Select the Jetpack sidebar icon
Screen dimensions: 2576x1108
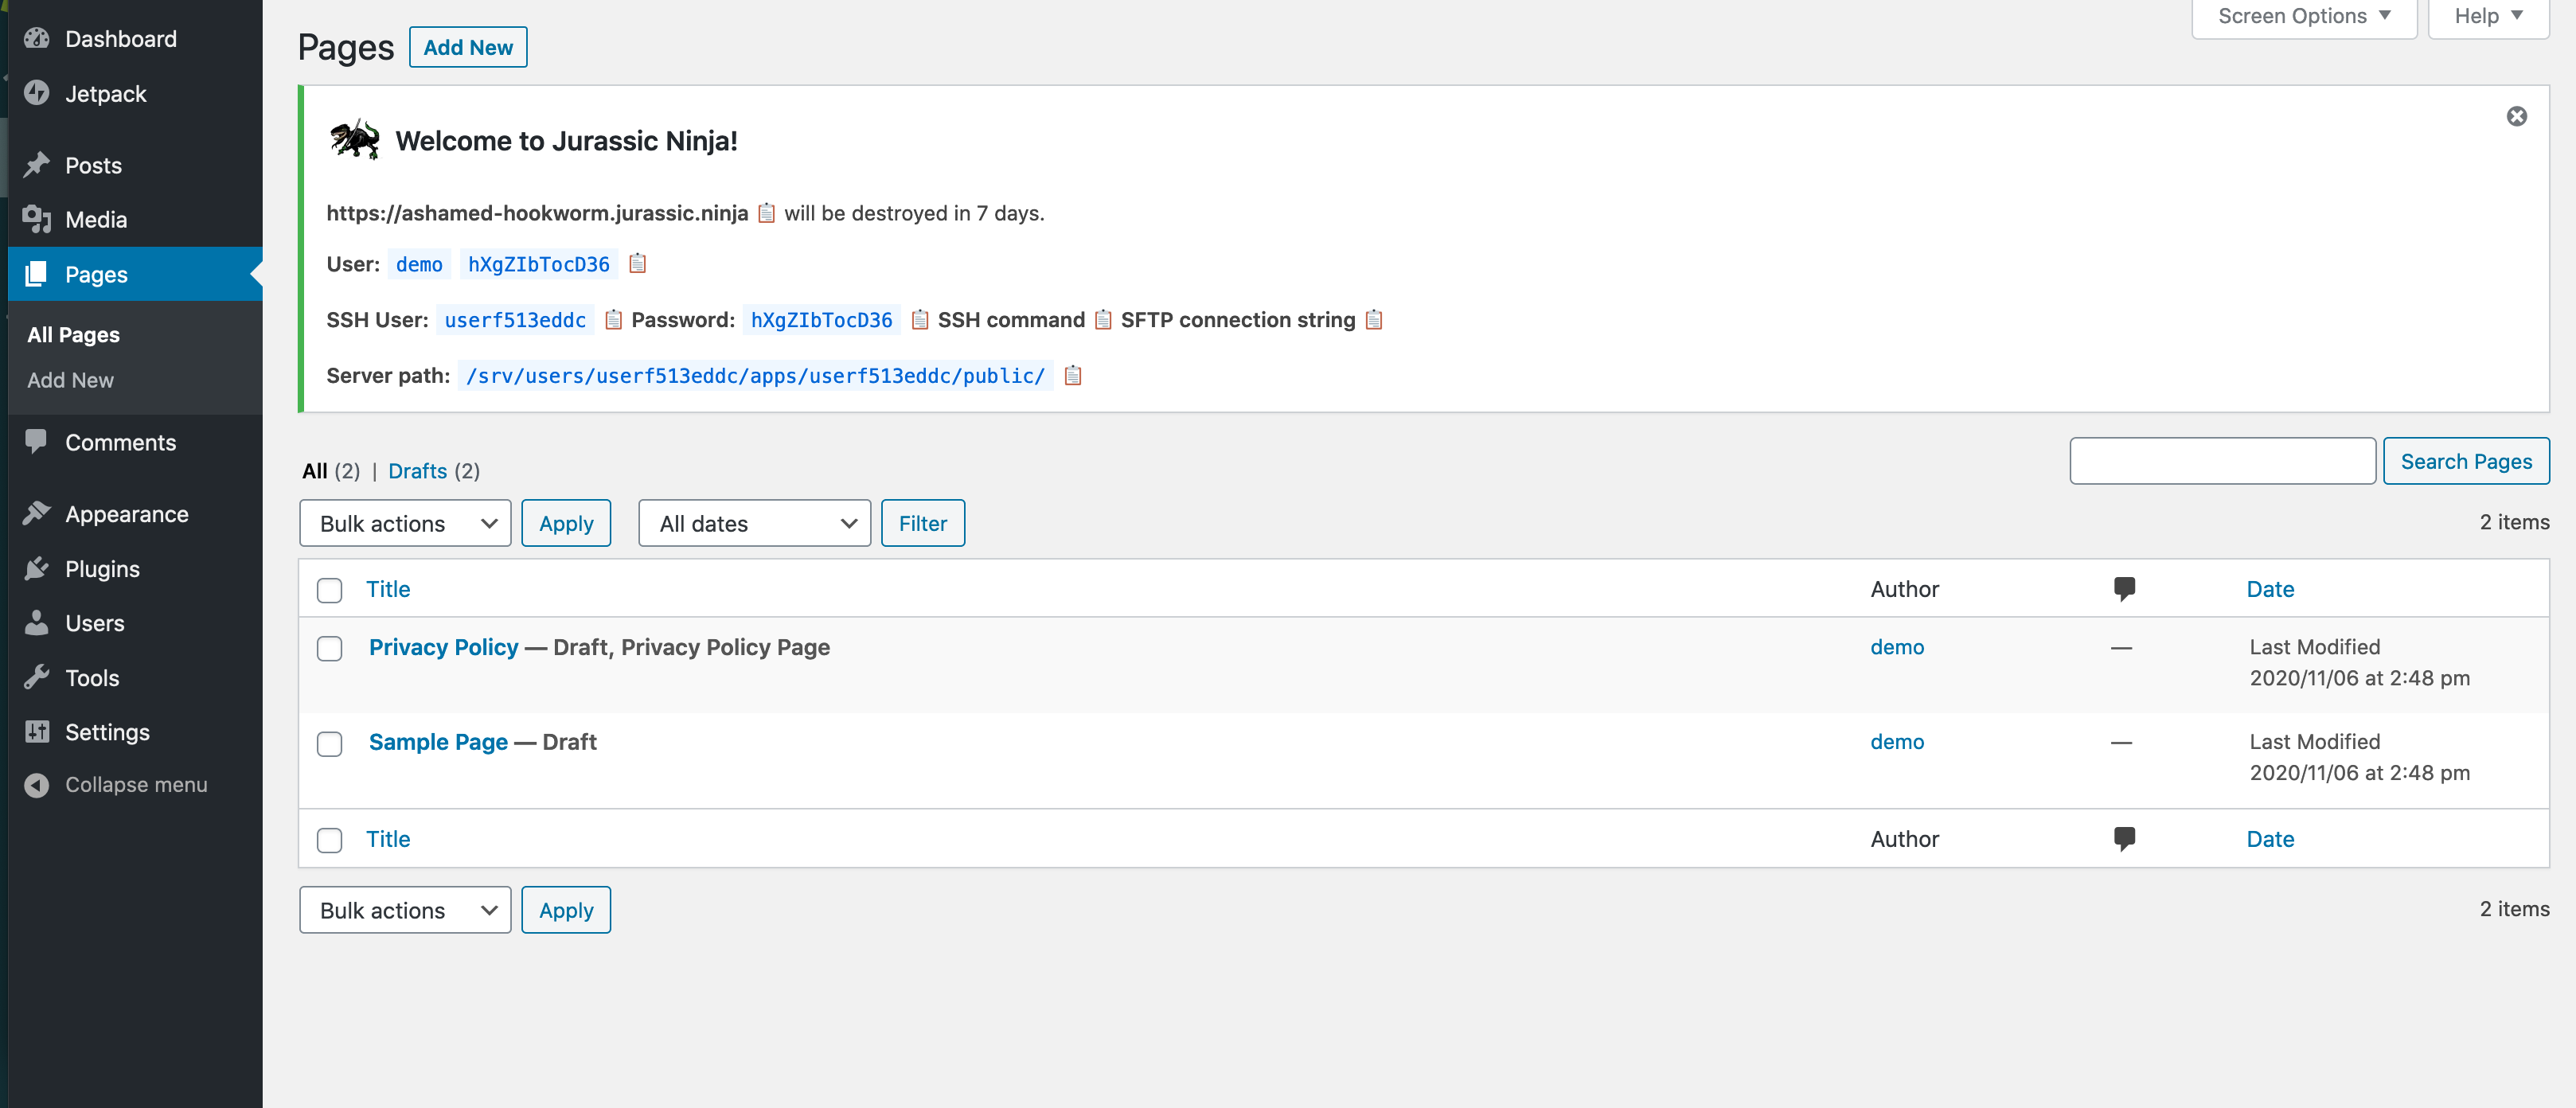pos(37,93)
